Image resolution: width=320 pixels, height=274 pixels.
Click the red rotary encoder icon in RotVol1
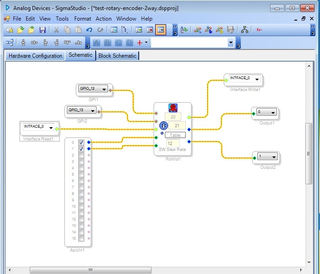(x=173, y=108)
